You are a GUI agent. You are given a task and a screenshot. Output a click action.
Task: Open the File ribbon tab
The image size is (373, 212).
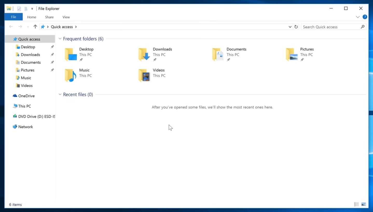click(13, 17)
